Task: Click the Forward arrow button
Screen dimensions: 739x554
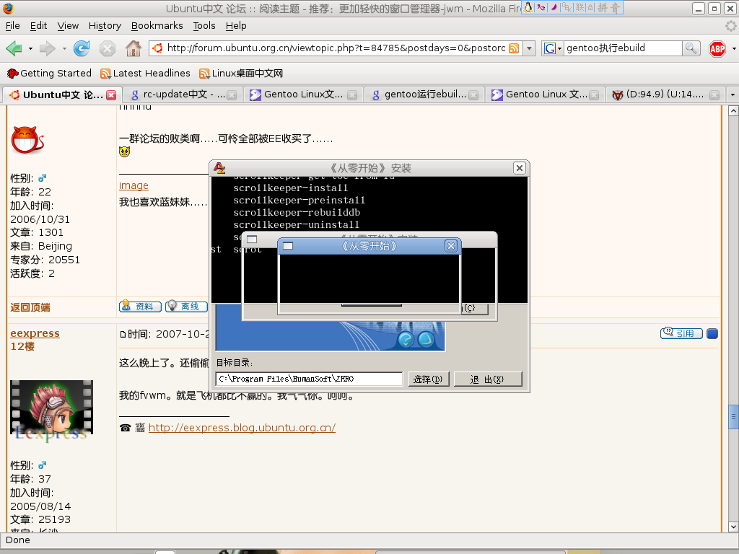Action: coord(48,48)
